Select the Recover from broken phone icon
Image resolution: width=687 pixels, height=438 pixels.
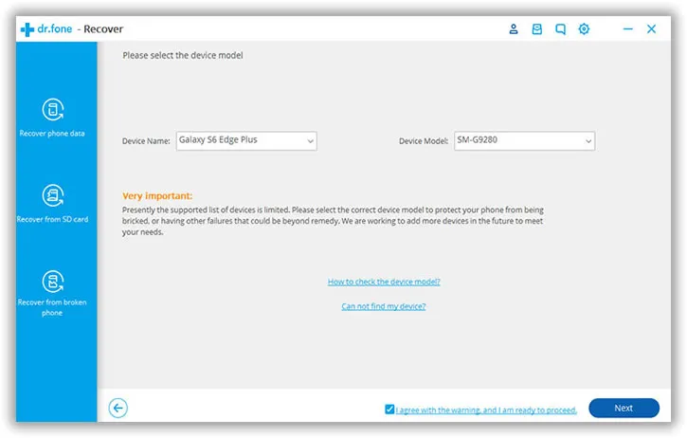53,281
